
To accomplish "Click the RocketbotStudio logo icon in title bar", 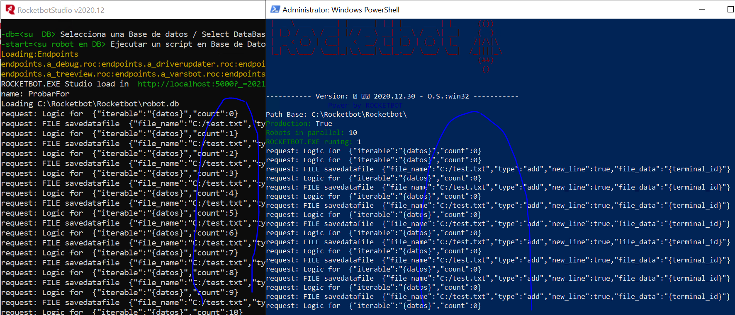I will [x=10, y=10].
